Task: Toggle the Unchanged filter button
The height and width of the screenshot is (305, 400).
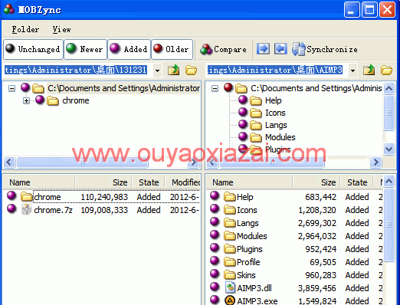Action: click(x=33, y=49)
